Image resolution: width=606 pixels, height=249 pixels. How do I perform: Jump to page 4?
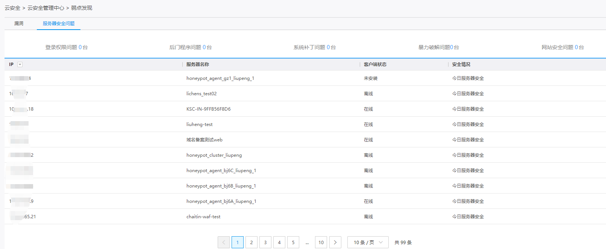[x=279, y=242]
